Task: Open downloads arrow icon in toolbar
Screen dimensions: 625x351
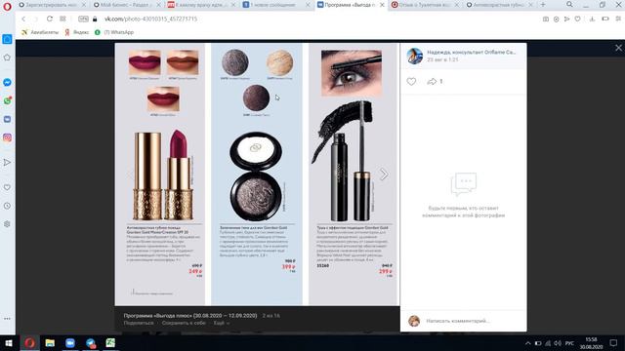Action: pos(593,19)
